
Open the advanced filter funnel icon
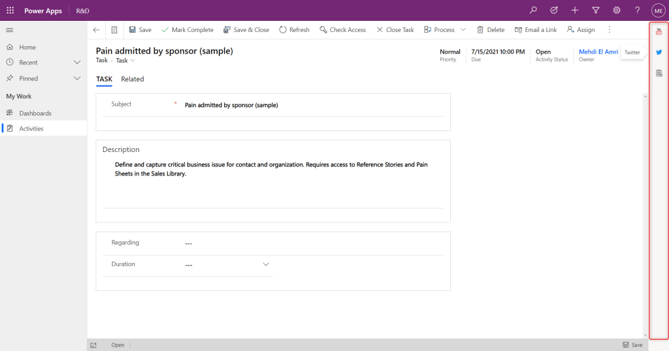tap(596, 10)
